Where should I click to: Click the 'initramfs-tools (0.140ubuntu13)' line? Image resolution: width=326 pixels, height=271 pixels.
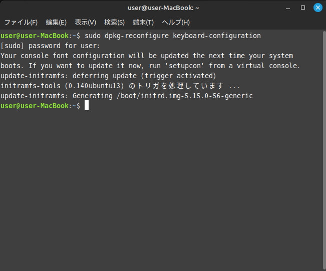pos(120,86)
